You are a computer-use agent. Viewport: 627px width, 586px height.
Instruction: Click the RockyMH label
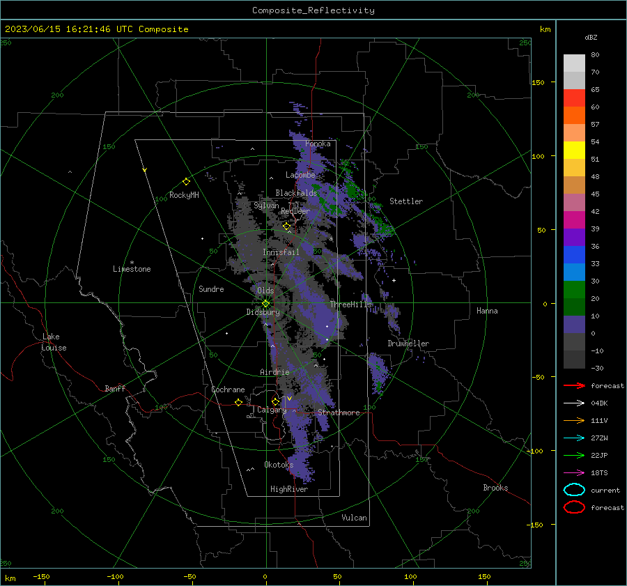point(184,195)
